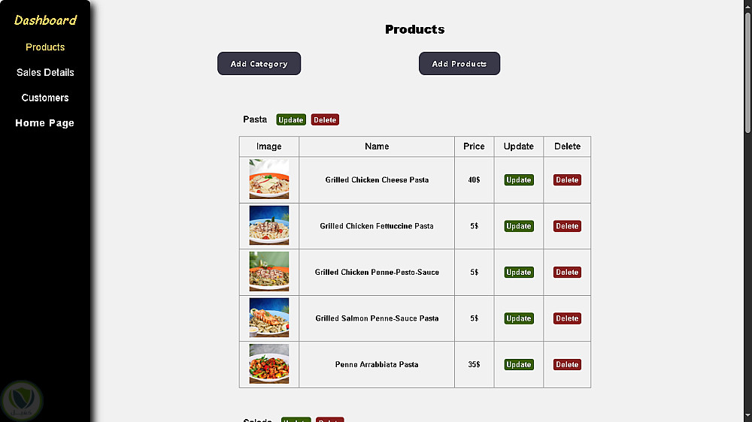Image resolution: width=752 pixels, height=422 pixels.
Task: Delete Grilled Salmon Penne-Sauce Pasta
Action: tap(567, 318)
